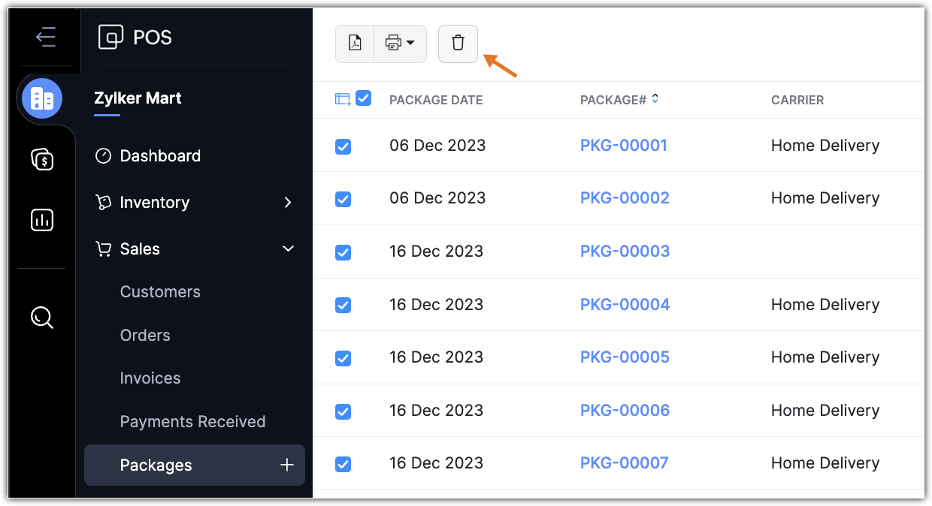Open the print options dropdown

click(x=400, y=44)
